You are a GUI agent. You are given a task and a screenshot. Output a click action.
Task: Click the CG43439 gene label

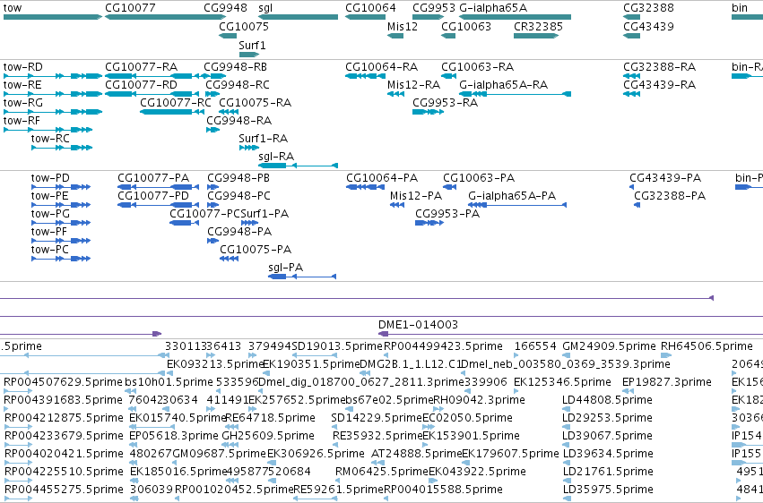[x=648, y=27]
